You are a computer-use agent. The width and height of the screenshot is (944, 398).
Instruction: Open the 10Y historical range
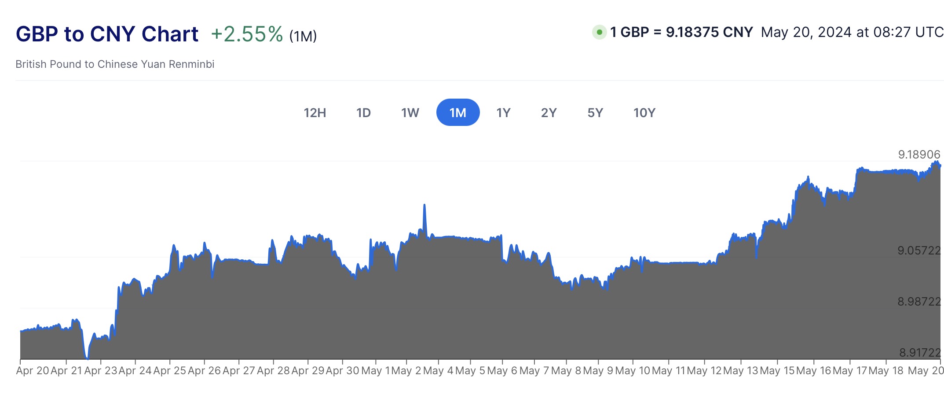pyautogui.click(x=644, y=113)
